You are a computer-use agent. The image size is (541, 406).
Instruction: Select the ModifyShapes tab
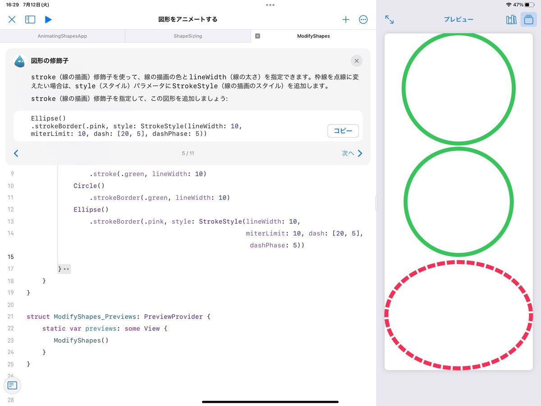tap(314, 36)
